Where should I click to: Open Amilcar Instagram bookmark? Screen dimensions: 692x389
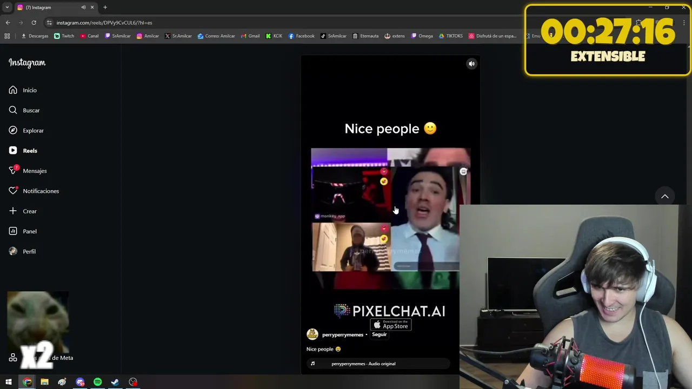[148, 36]
